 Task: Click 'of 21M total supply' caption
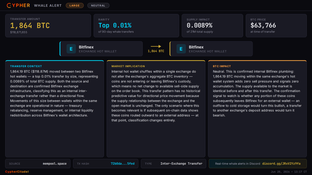200,32
